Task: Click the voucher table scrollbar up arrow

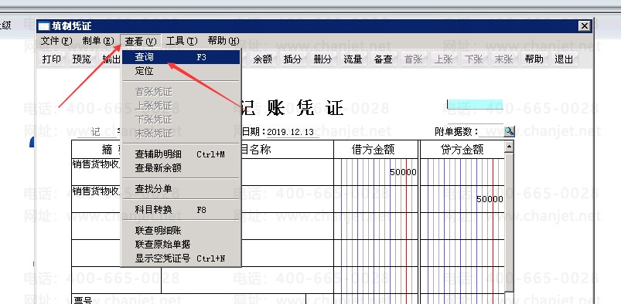Action: [x=509, y=147]
